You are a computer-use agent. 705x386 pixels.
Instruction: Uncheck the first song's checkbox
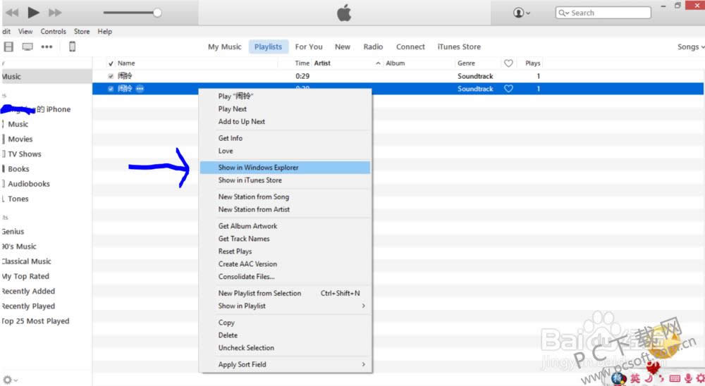tap(111, 76)
